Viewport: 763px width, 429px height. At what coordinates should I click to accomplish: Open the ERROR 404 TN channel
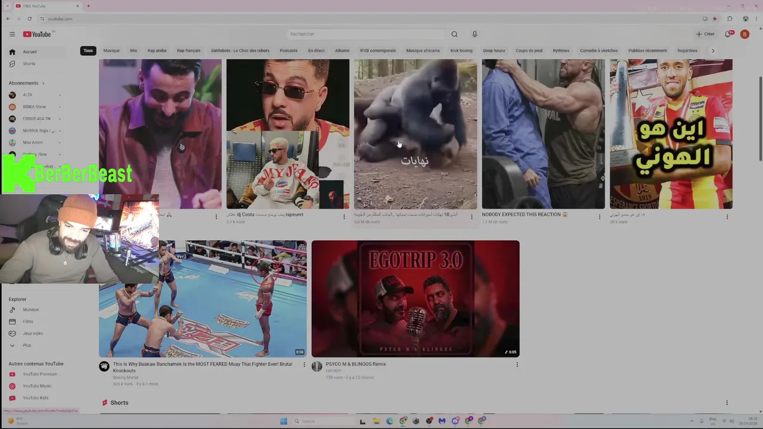click(x=36, y=119)
